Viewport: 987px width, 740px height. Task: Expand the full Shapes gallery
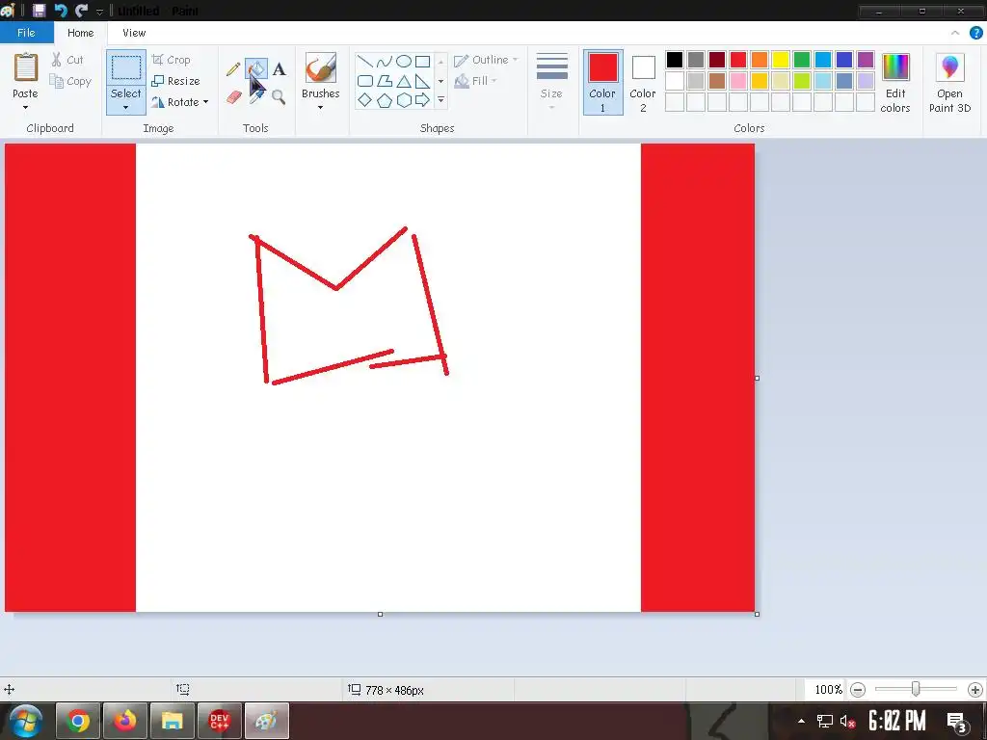click(440, 100)
